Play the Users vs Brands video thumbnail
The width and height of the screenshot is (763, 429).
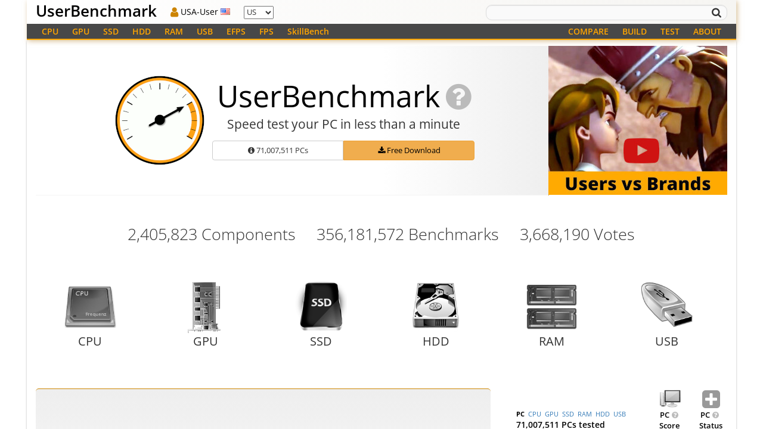[x=638, y=120]
